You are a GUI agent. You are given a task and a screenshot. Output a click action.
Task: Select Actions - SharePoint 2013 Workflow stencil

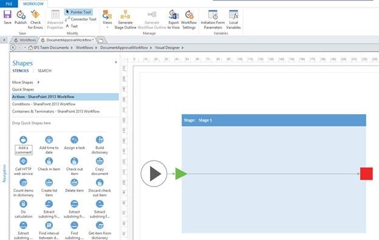pos(65,97)
